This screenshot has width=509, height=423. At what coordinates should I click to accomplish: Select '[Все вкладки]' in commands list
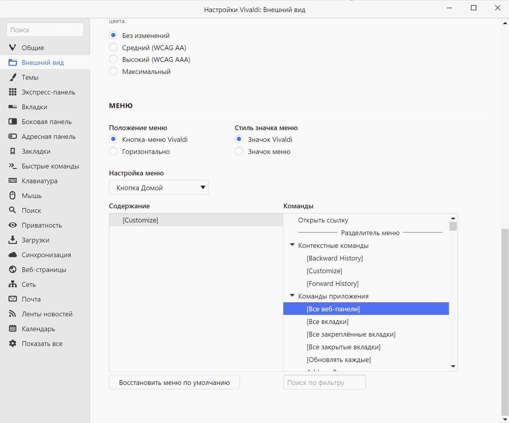327,322
